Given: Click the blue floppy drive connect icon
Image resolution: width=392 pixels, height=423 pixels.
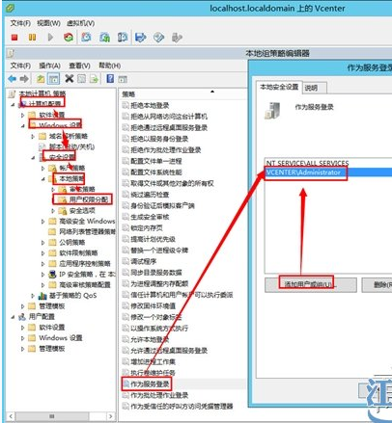Looking at the screenshot, I should point(141,38).
